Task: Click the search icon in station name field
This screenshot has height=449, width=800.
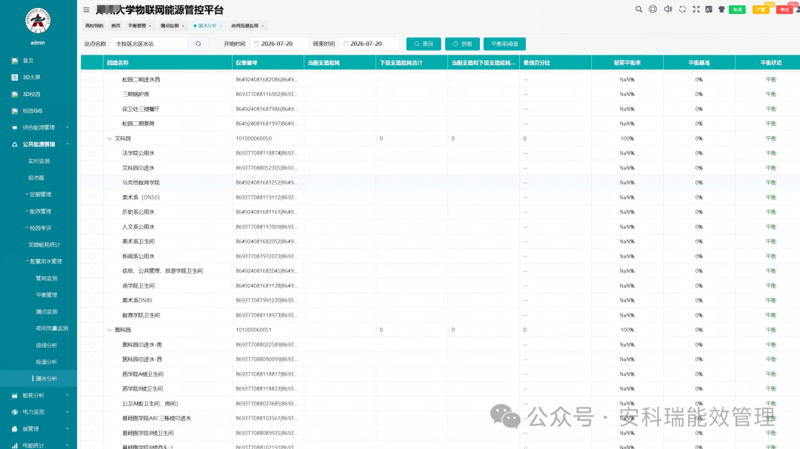Action: 199,44
